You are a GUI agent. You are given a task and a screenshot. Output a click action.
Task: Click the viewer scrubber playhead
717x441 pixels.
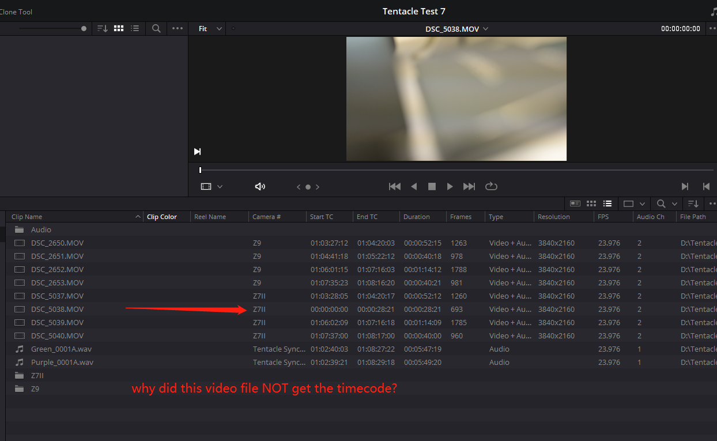pyautogui.click(x=200, y=170)
